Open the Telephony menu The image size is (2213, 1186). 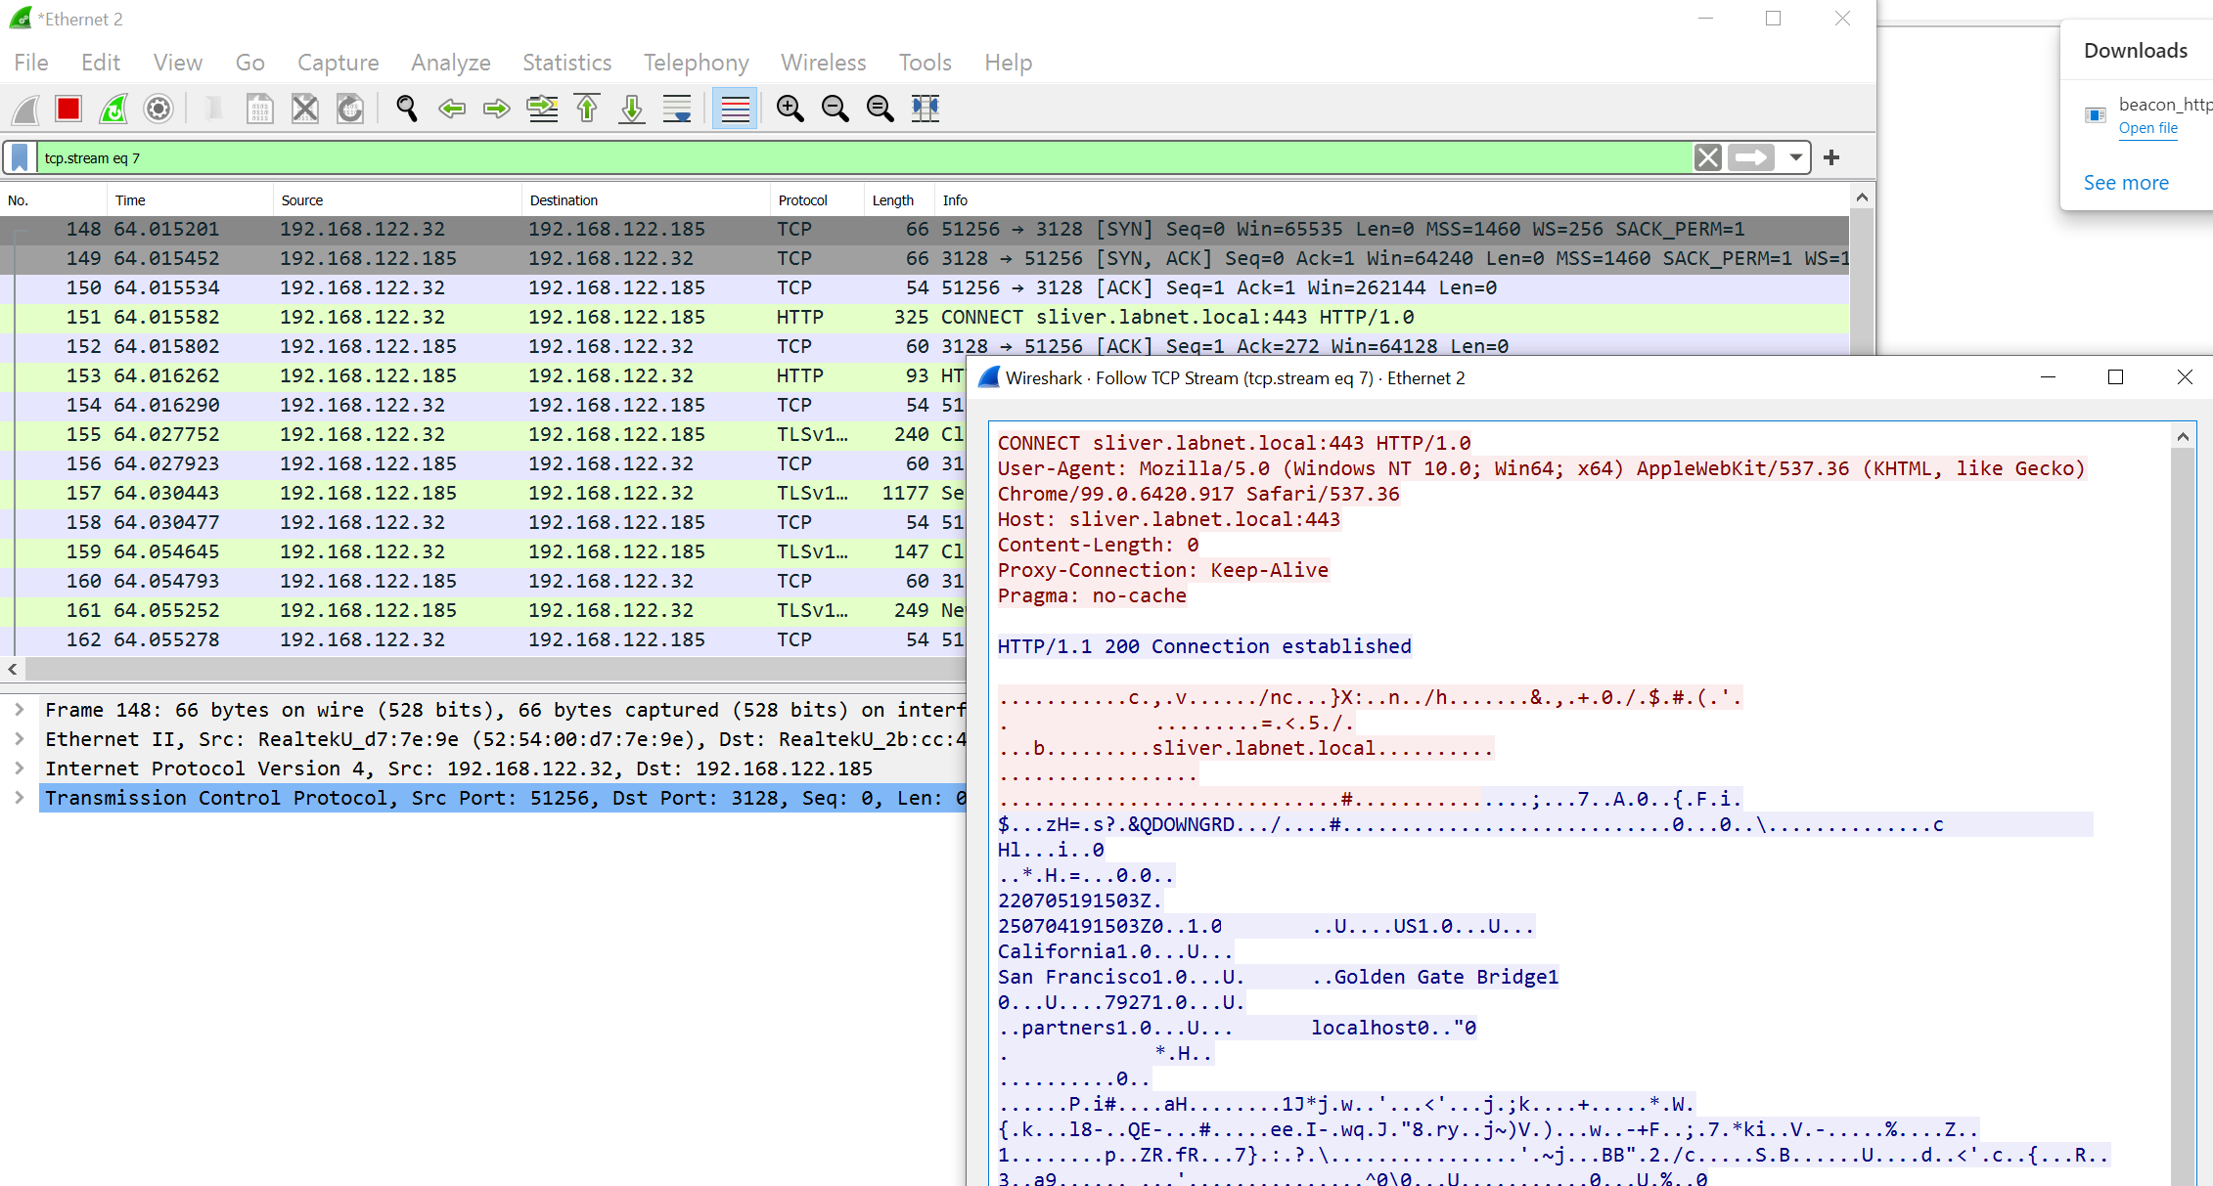(697, 63)
